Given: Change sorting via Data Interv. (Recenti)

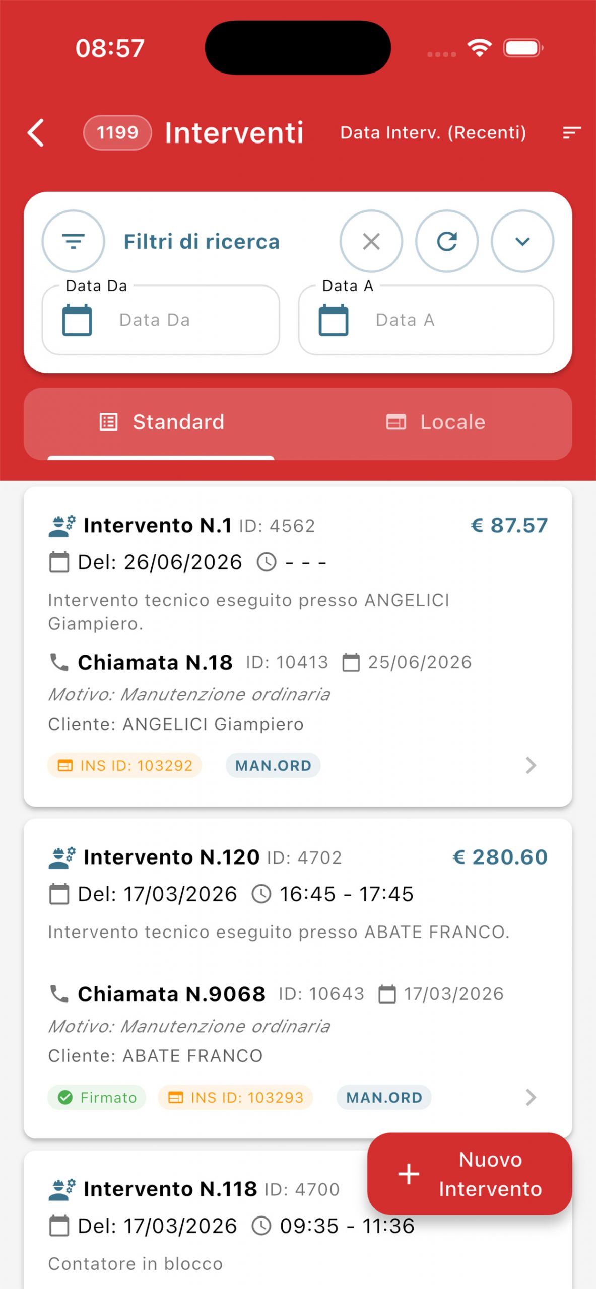Looking at the screenshot, I should pos(433,133).
